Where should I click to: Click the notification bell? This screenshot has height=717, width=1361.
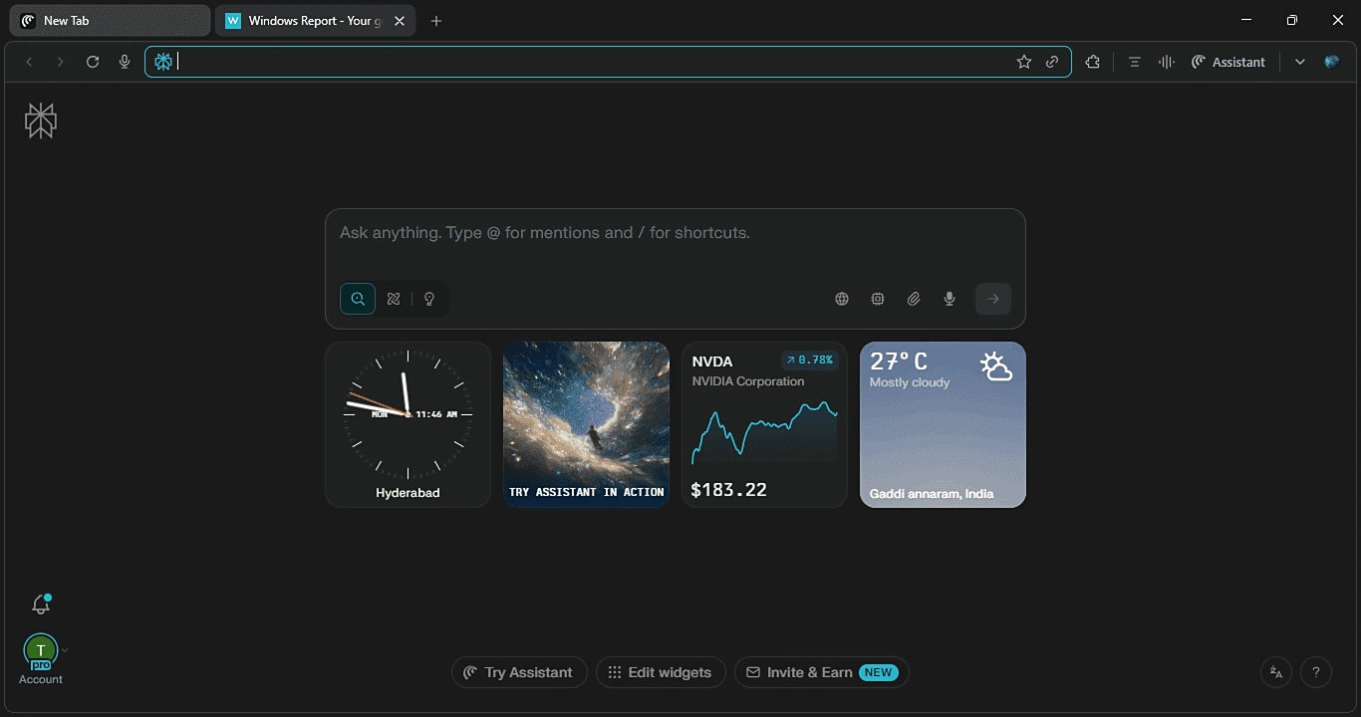pyautogui.click(x=40, y=603)
